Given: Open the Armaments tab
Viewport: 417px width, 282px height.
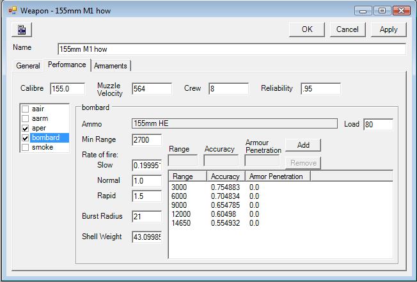Looking at the screenshot, I should 111,66.
